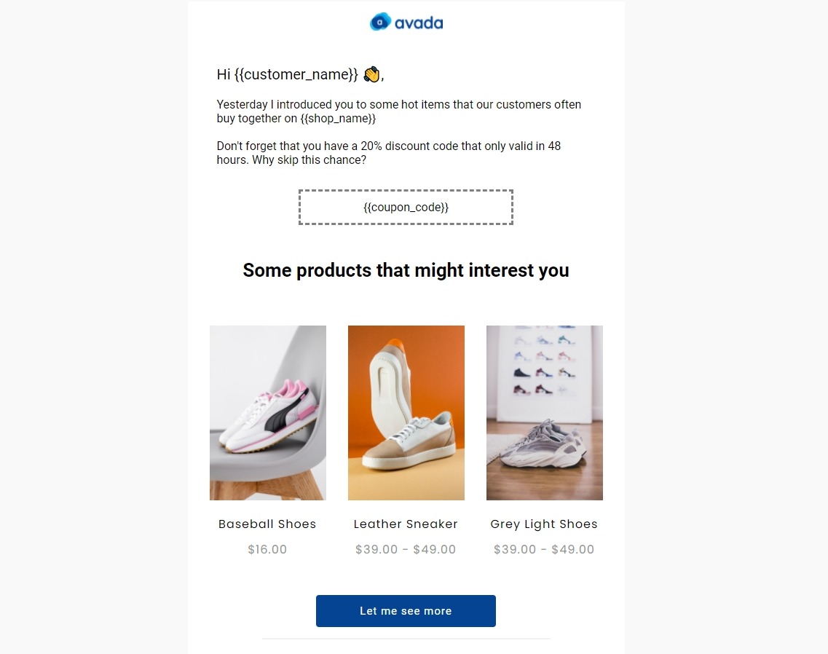The width and height of the screenshot is (828, 654).
Task: Open the Leather Sneaker product image
Action: (x=406, y=412)
